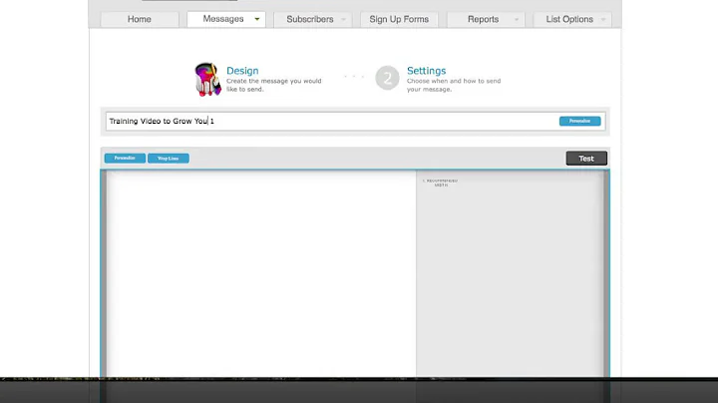Click the 'Choose when and how to send' description
Image resolution: width=718 pixels, height=403 pixels.
(454, 81)
